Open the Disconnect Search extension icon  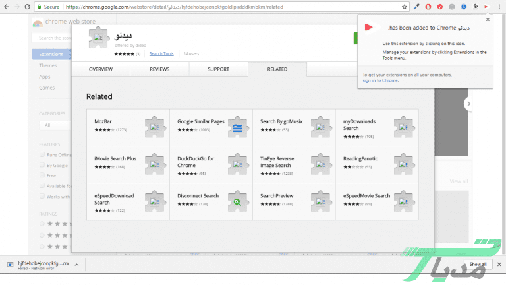coord(238,201)
